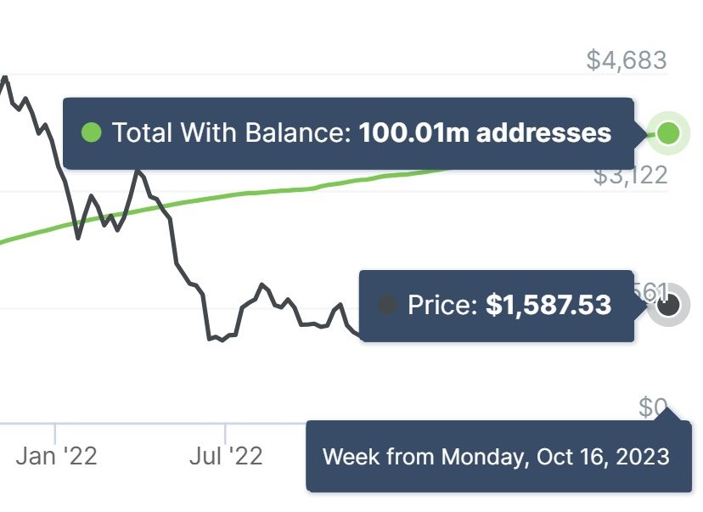
Task: Select the 100.01m addresses value
Action: click(x=485, y=133)
